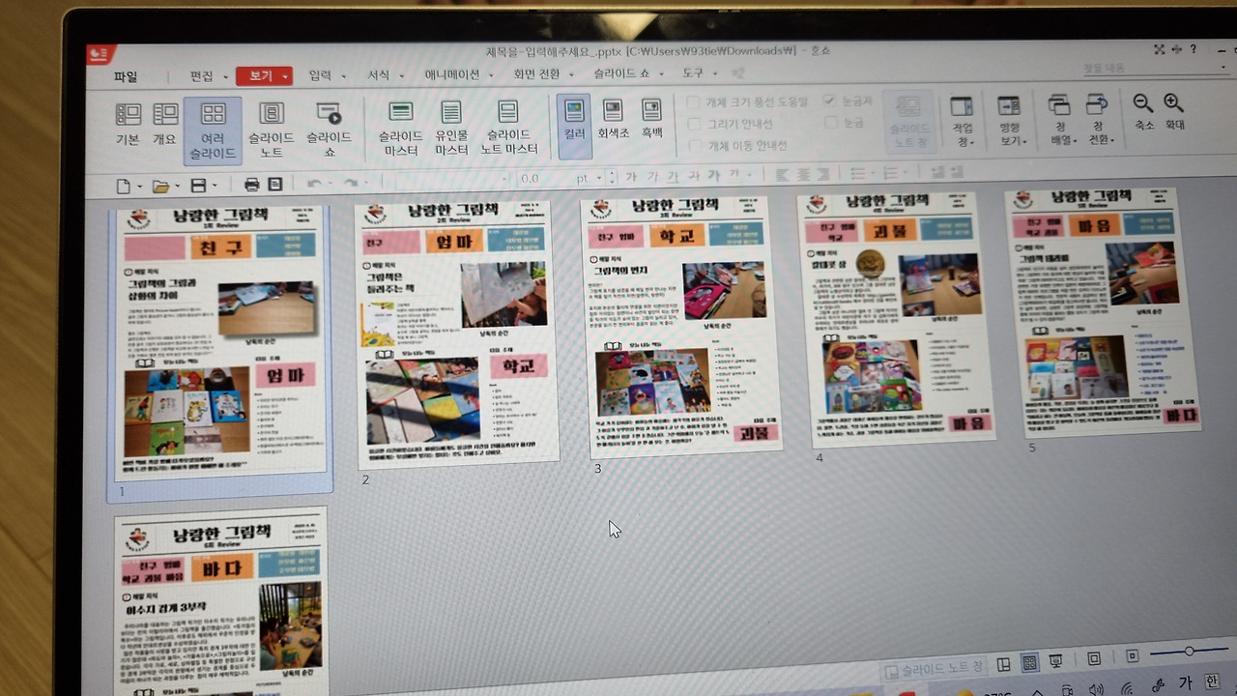Select Grayscale (회색조) display mode
Image resolution: width=1237 pixels, height=696 pixels.
613,120
